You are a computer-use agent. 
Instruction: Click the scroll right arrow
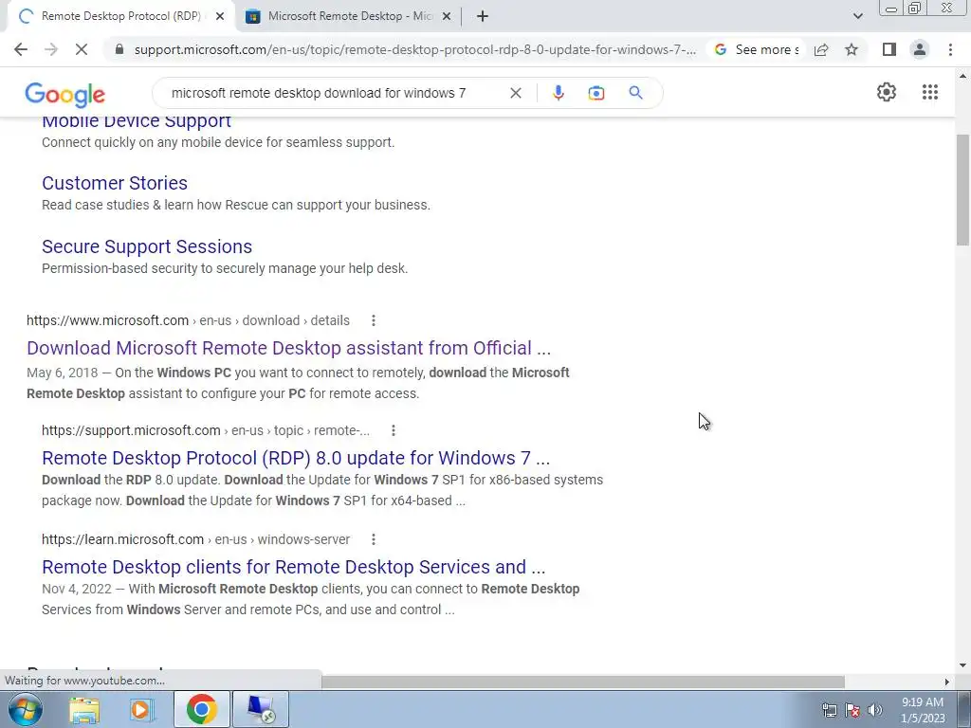(x=947, y=682)
